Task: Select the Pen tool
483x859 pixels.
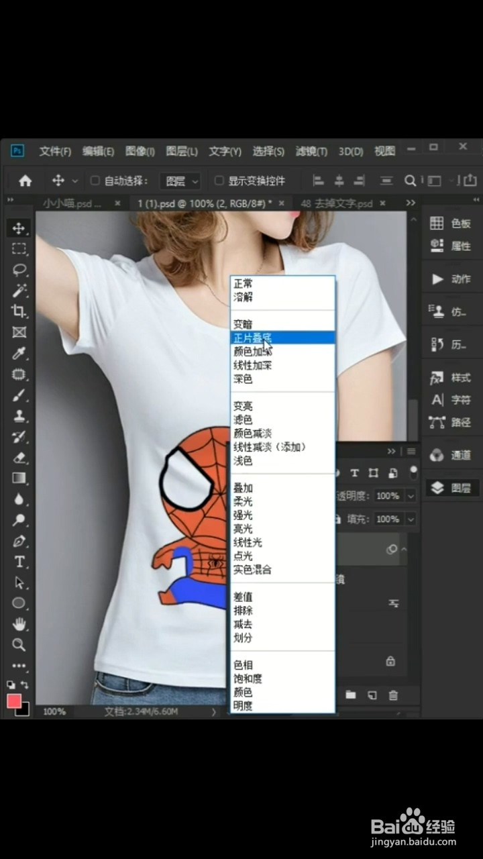Action: coord(19,541)
